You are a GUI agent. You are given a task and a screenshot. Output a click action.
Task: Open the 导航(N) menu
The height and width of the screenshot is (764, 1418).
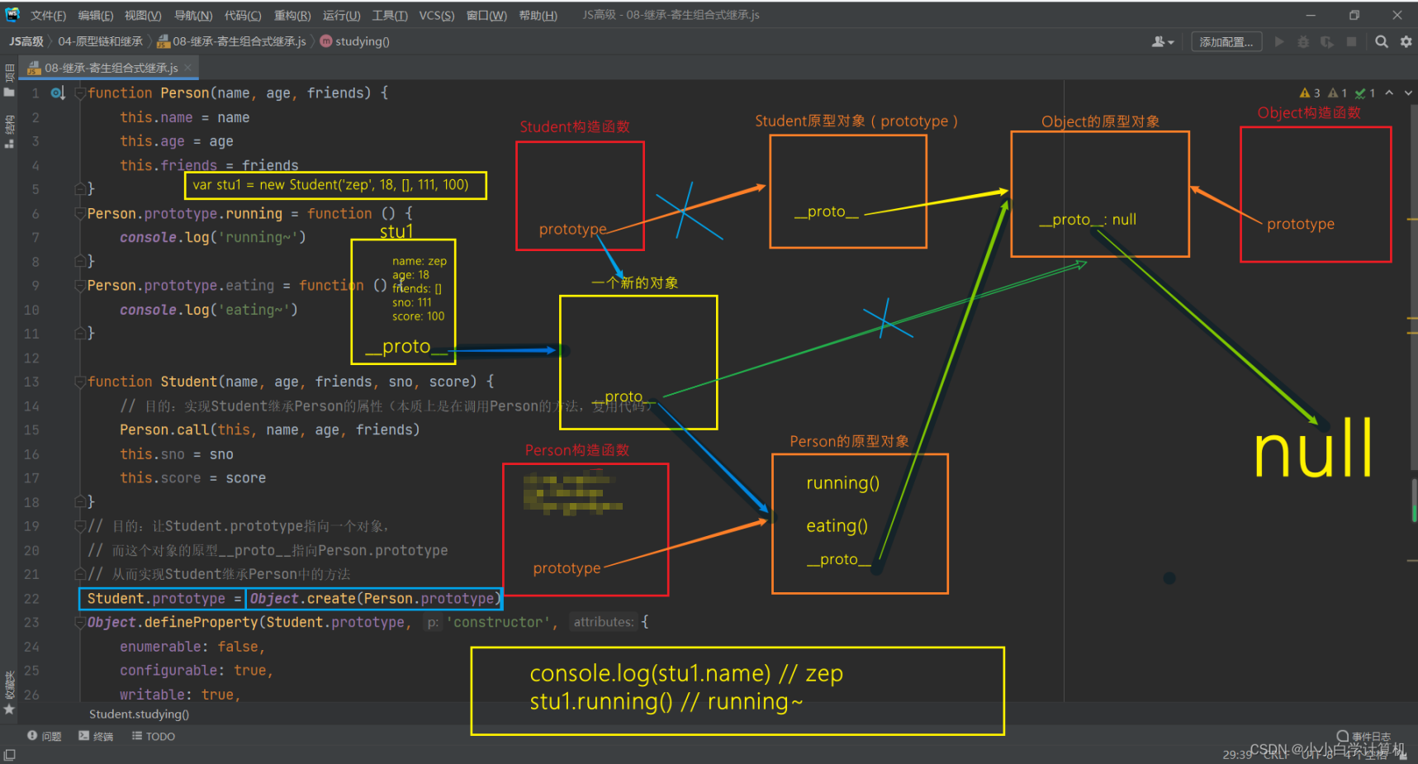tap(193, 16)
